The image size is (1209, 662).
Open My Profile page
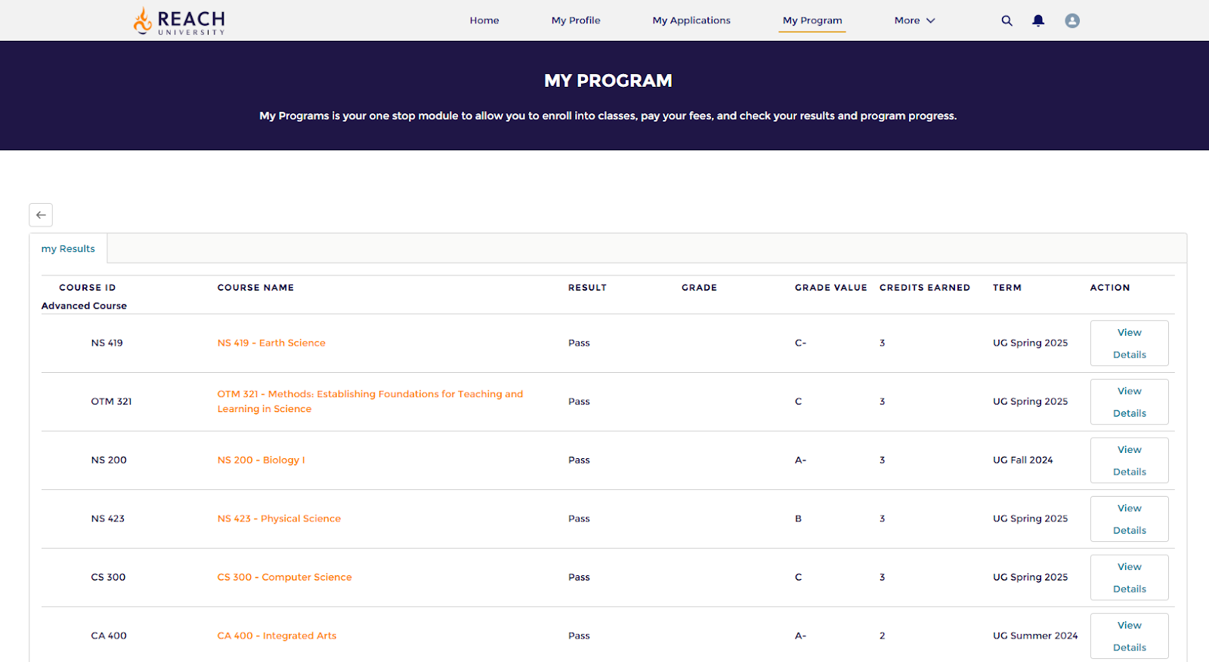pyautogui.click(x=575, y=20)
